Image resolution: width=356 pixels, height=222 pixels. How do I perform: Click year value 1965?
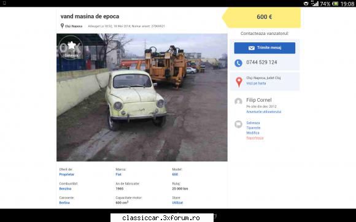[x=120, y=189]
